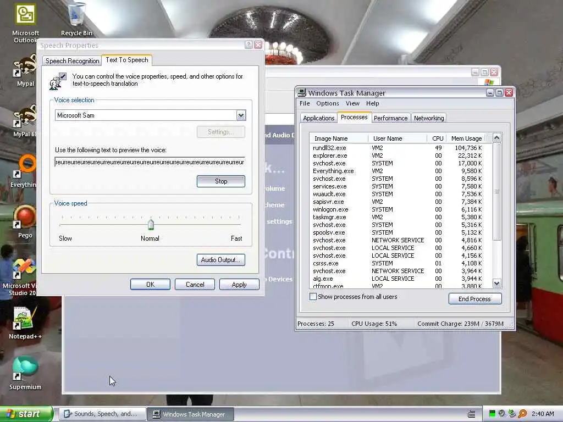Click the Voice speed slider thumb
Screen dimensions: 563x422
tap(151, 224)
